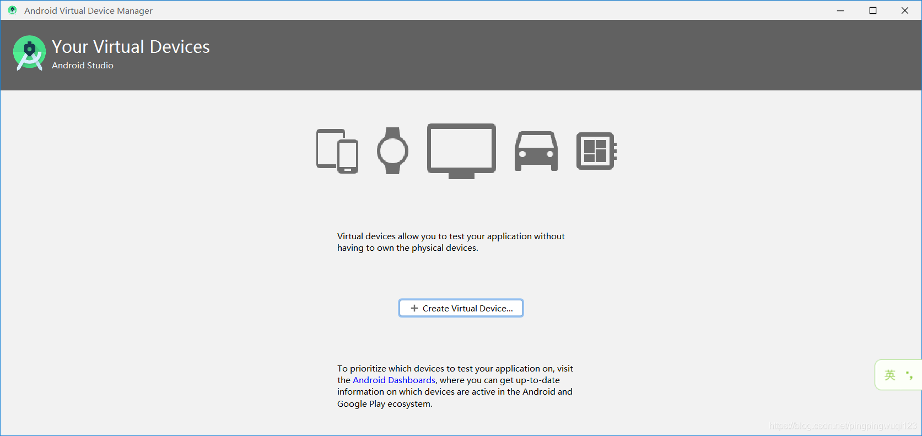
Task: Click the "Google Play ecosystem." text line
Action: (385, 404)
